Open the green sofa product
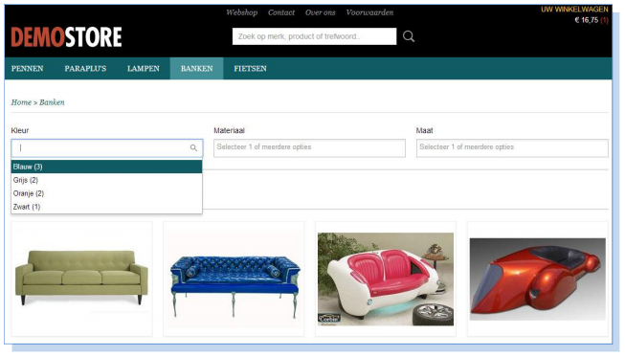 point(81,279)
